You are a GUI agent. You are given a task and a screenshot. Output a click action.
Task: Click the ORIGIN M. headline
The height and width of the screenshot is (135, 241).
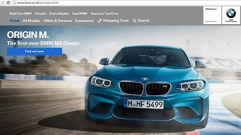click(28, 35)
